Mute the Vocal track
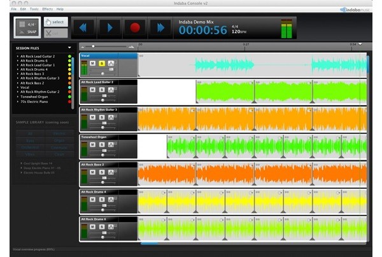This screenshot has width=382, height=257. point(92,64)
